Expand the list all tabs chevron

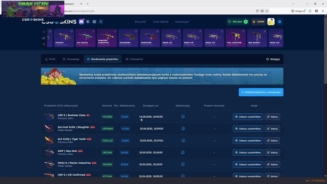pos(293,4)
